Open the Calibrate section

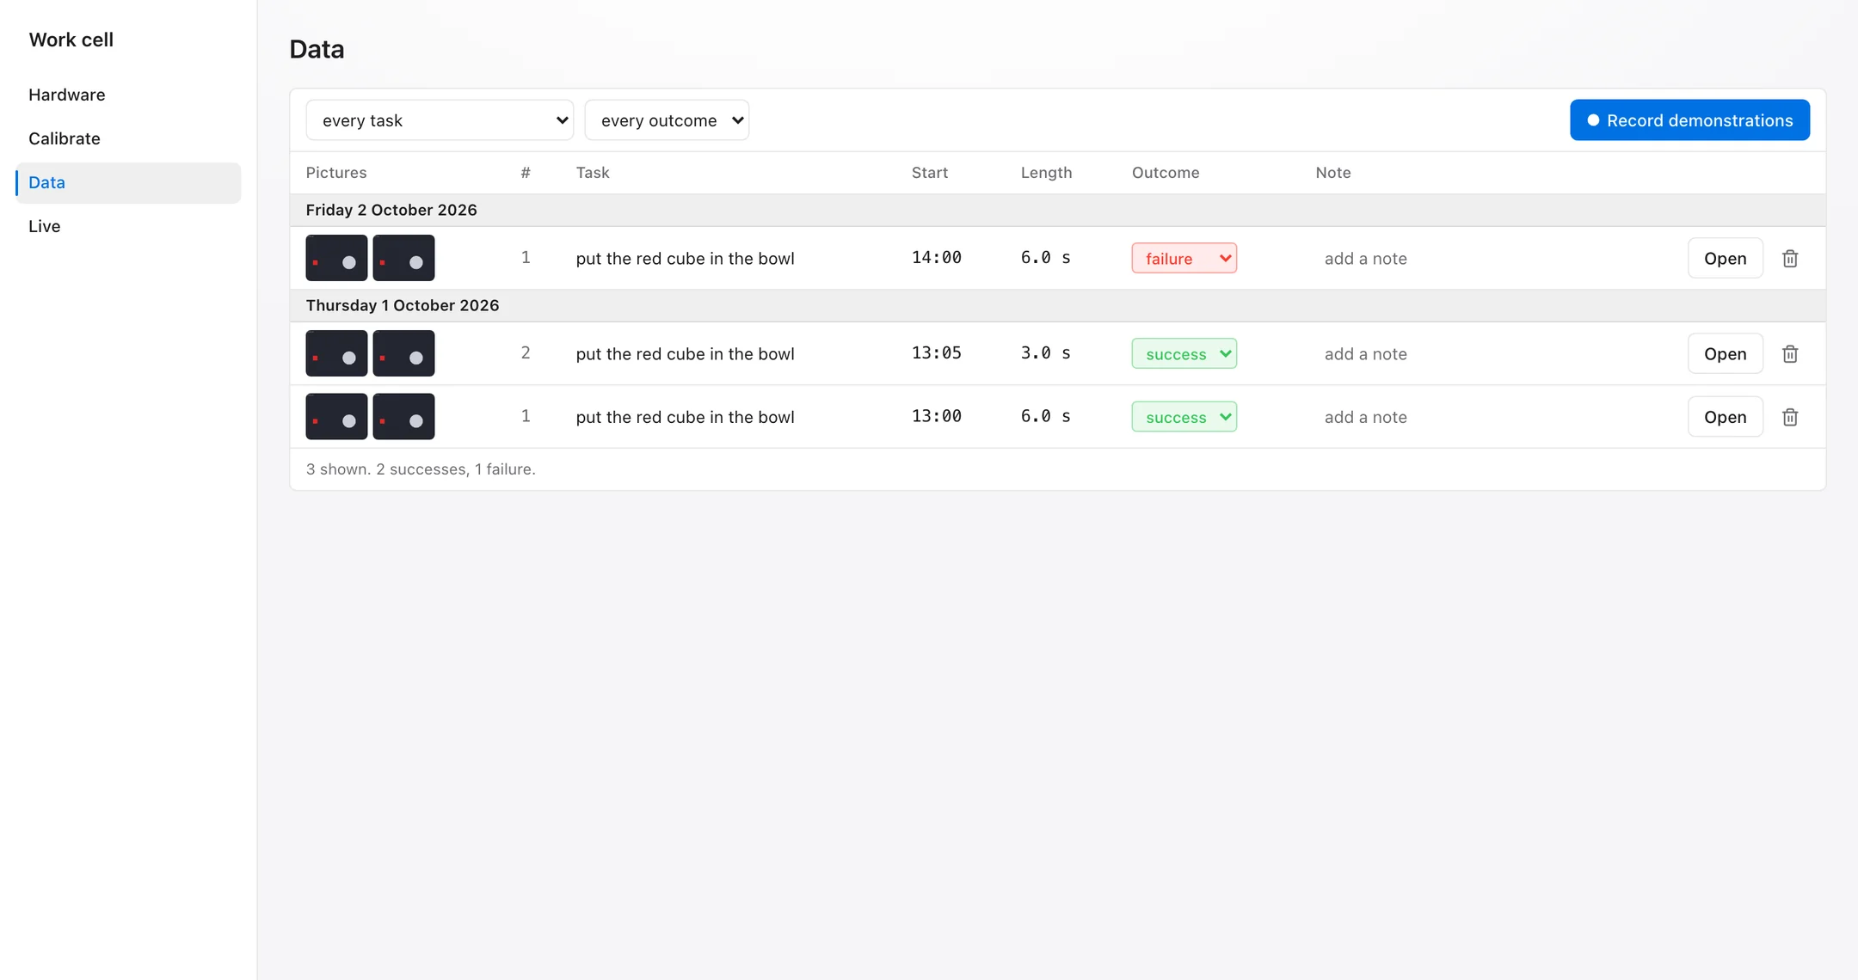point(128,138)
